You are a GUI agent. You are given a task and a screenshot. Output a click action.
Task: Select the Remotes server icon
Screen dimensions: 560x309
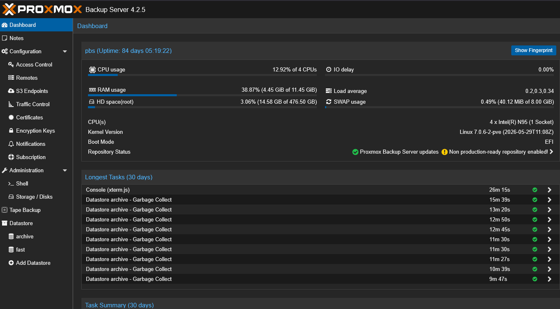tap(11, 78)
